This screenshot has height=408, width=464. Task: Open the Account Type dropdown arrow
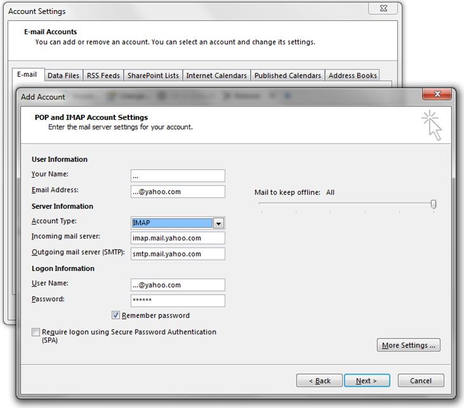[218, 223]
